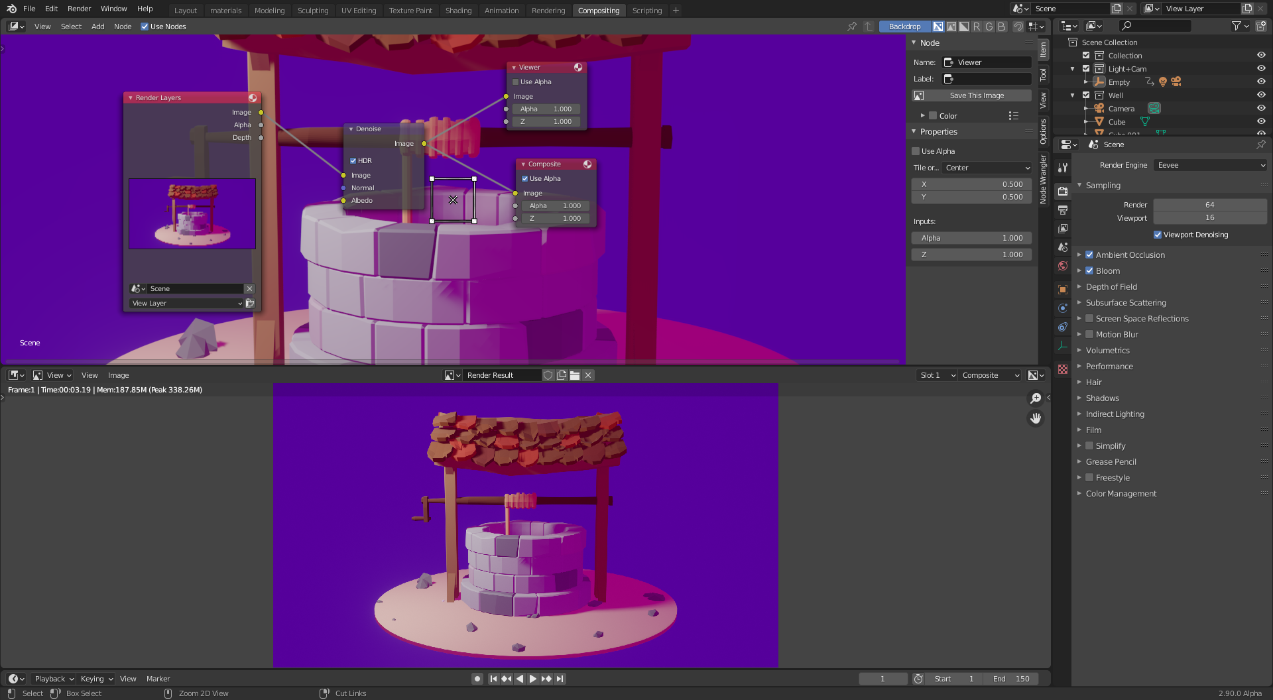Viewport: 1273px width, 700px height.
Task: Hide the Well collection with eye icon
Action: point(1261,95)
